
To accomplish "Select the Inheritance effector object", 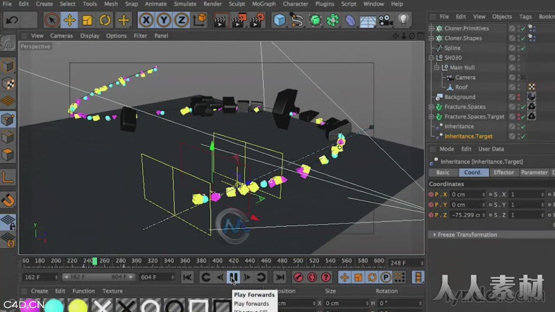I will click(459, 126).
